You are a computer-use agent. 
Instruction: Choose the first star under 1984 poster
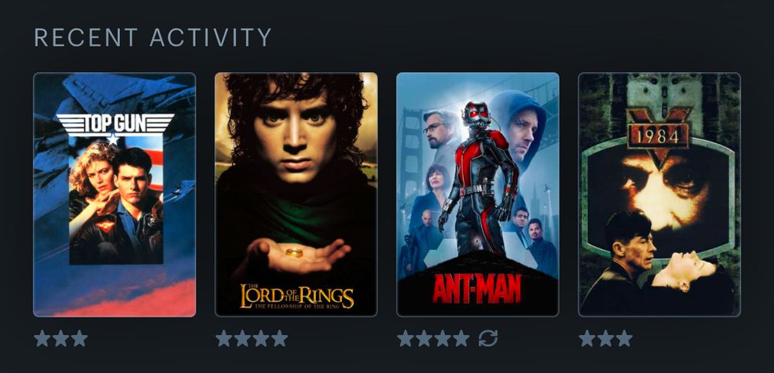click(x=587, y=338)
